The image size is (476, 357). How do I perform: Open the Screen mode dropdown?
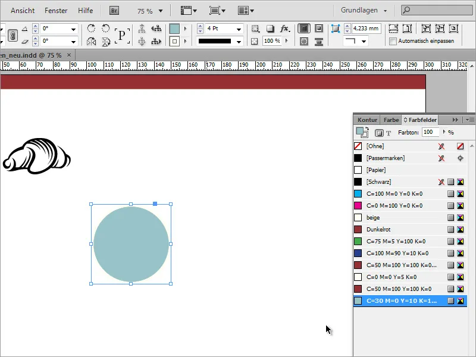coord(217,11)
